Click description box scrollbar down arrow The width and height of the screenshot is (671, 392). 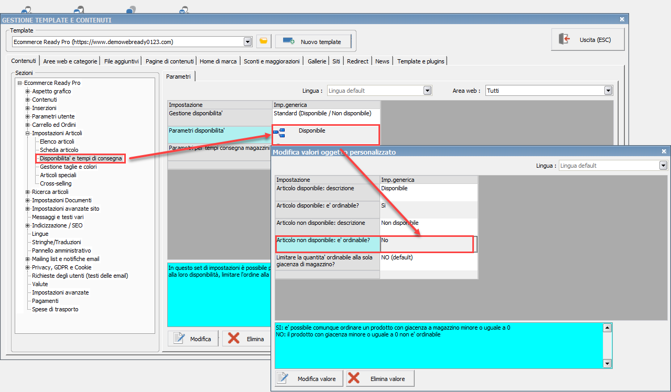pos(608,364)
